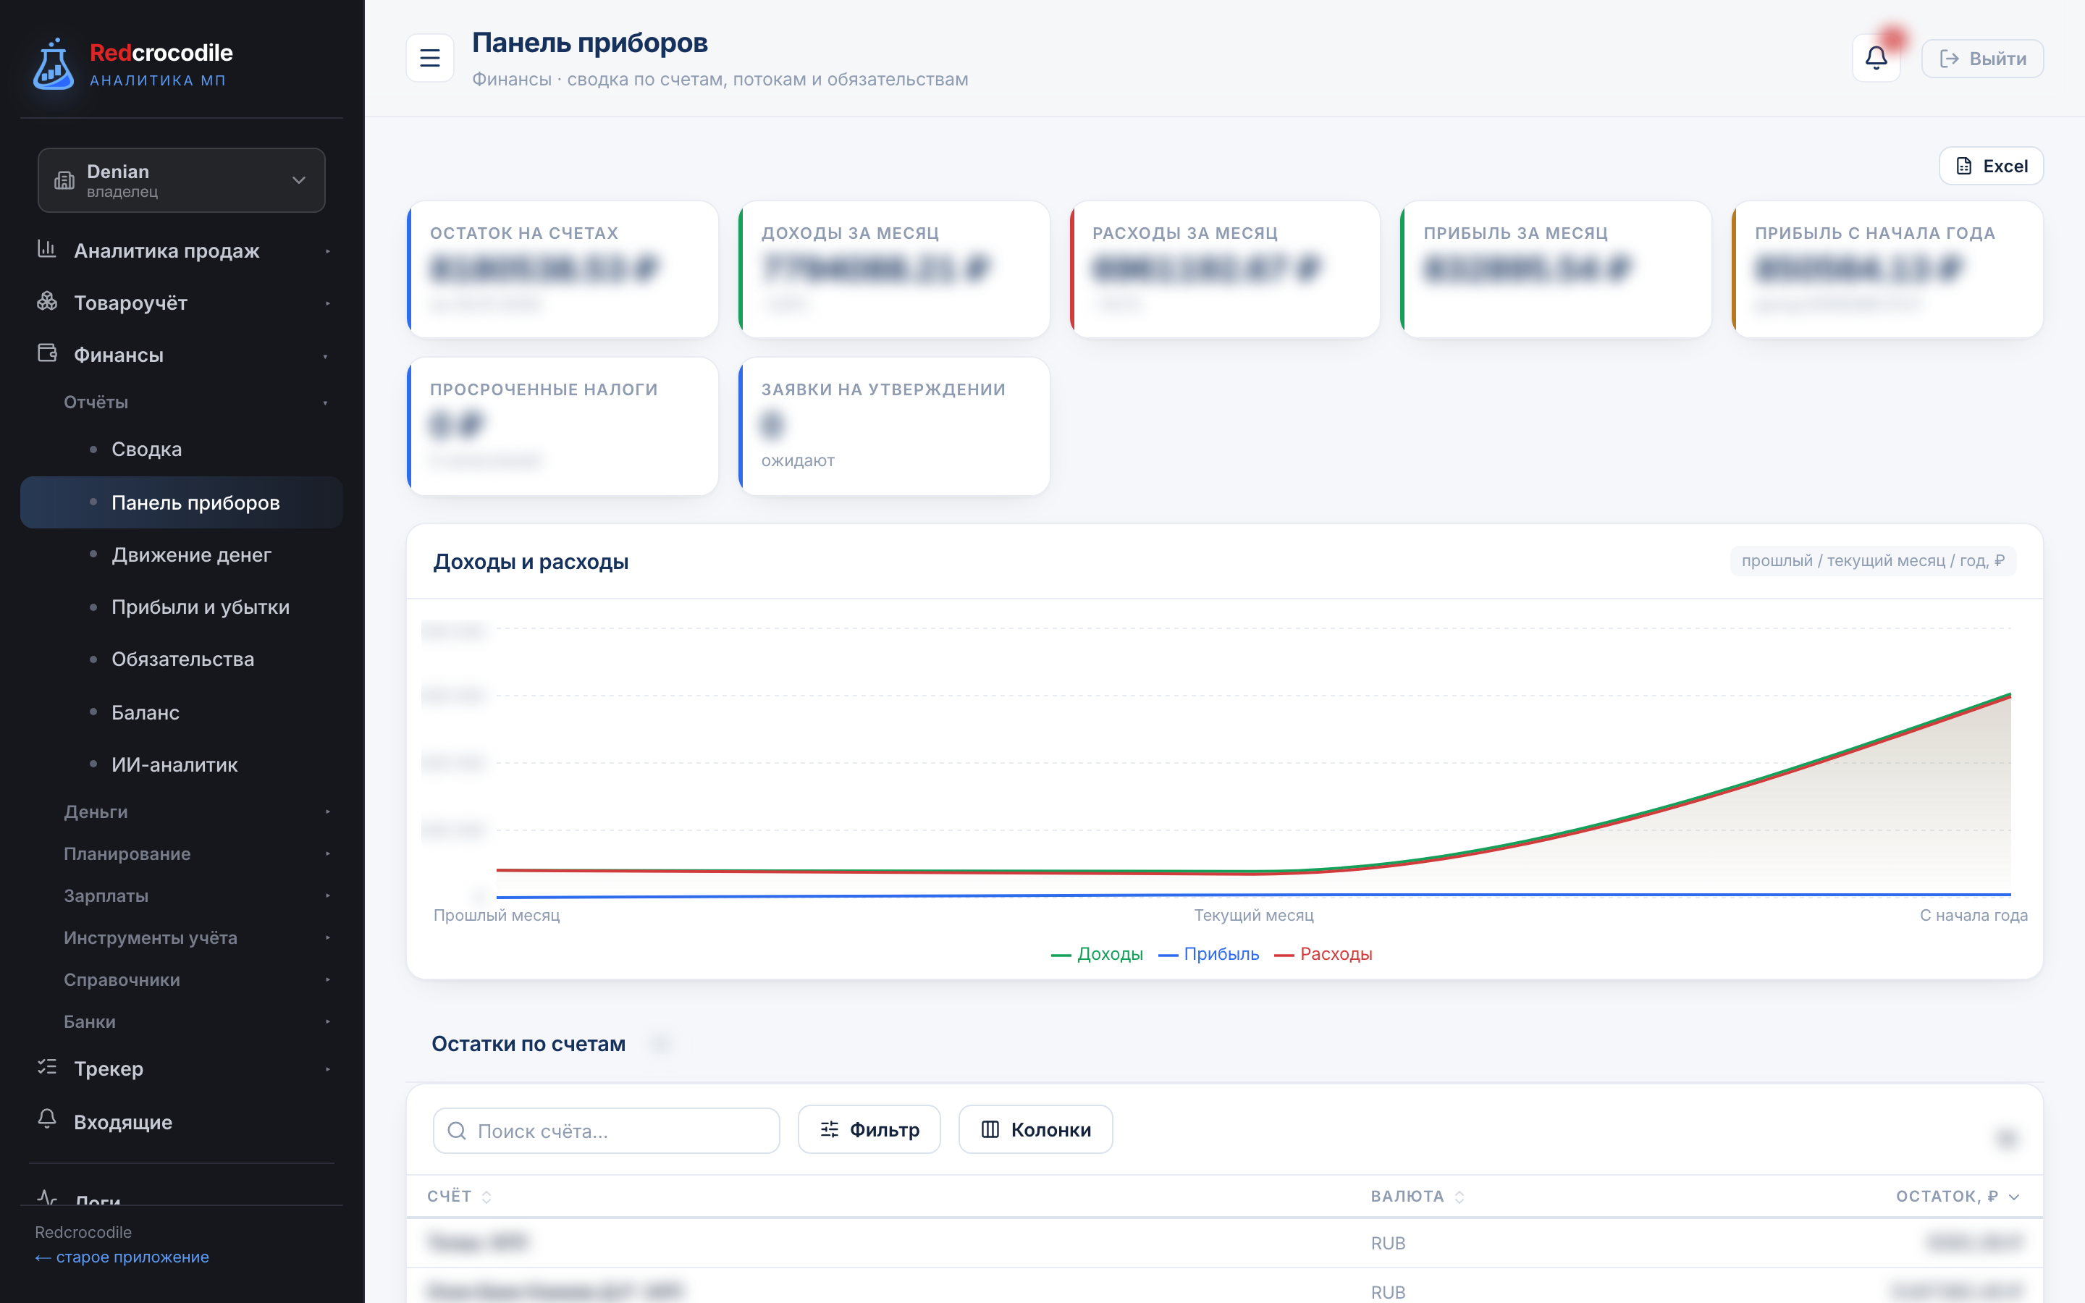
Task: Toggle Расходы series in chart legend
Action: (1323, 954)
